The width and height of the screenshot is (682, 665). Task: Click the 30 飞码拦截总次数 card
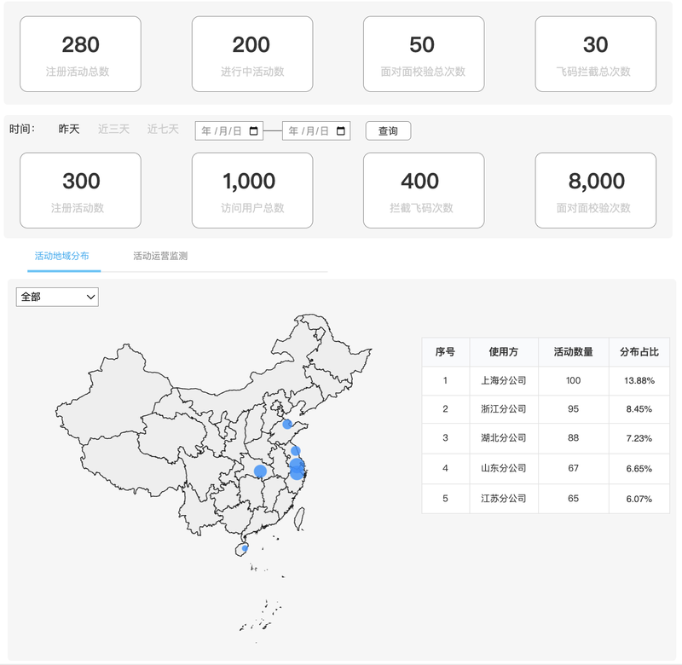point(595,54)
